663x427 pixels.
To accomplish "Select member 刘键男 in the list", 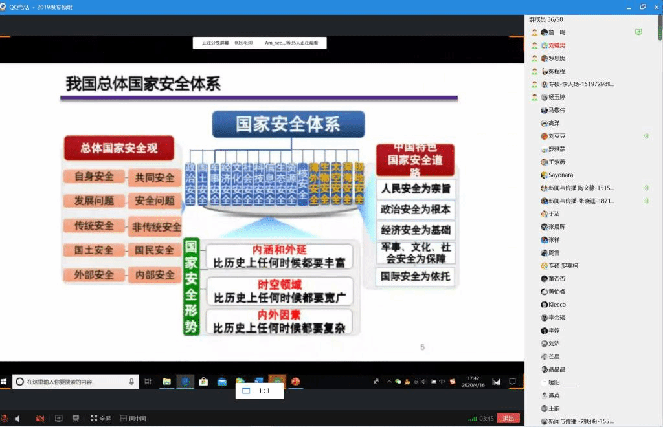I will pos(556,45).
